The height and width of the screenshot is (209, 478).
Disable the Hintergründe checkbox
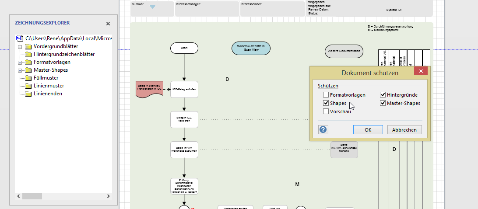[x=383, y=95]
